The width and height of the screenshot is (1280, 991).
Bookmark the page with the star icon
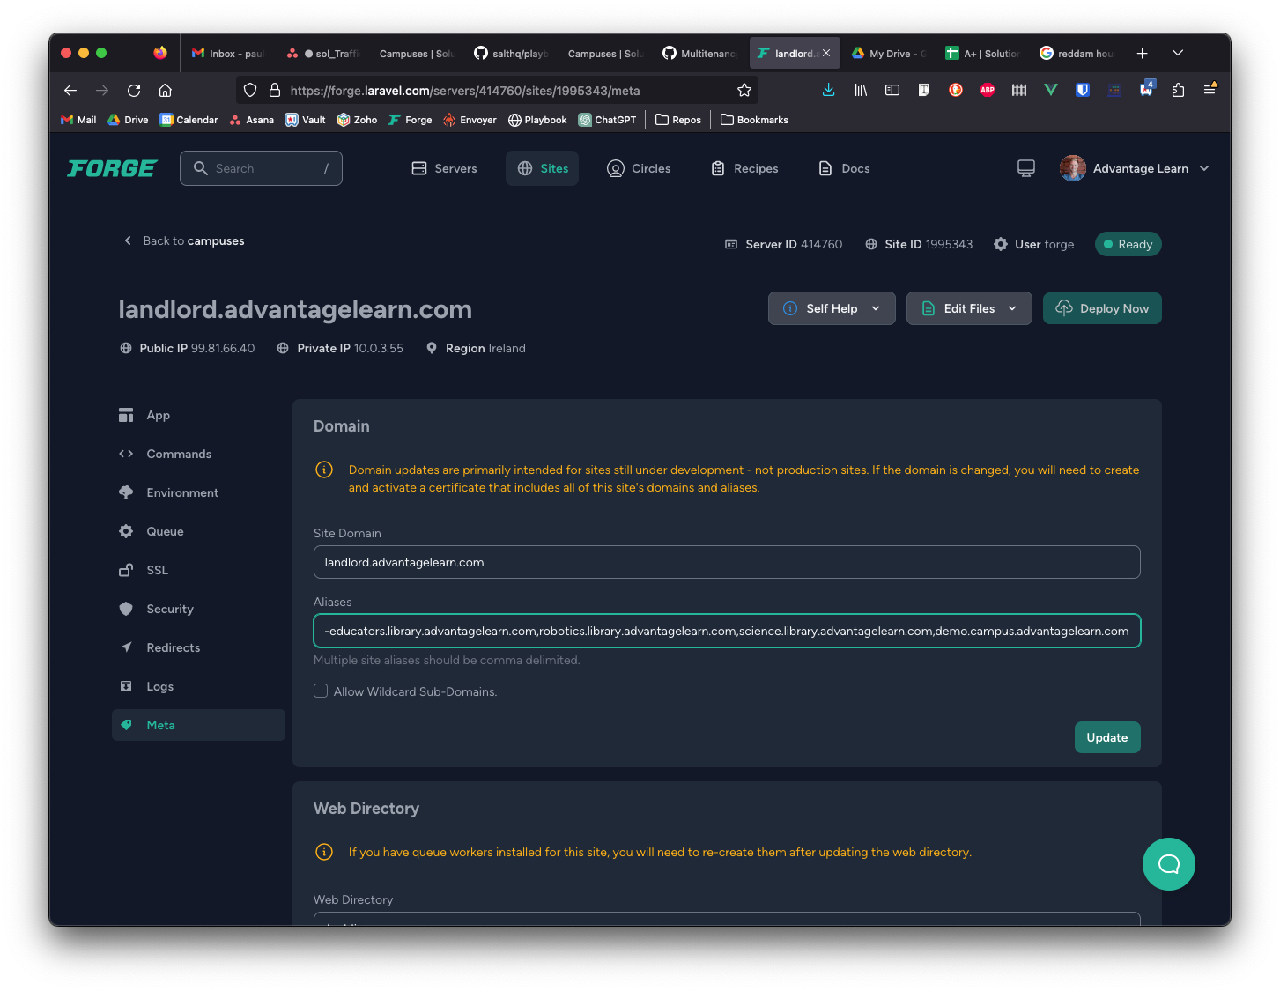click(744, 90)
